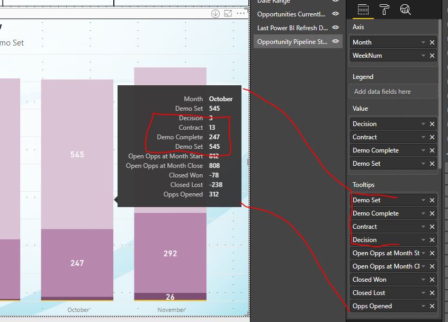This screenshot has height=322, width=448.
Task: Remove Contract from Value well
Action: (x=432, y=137)
